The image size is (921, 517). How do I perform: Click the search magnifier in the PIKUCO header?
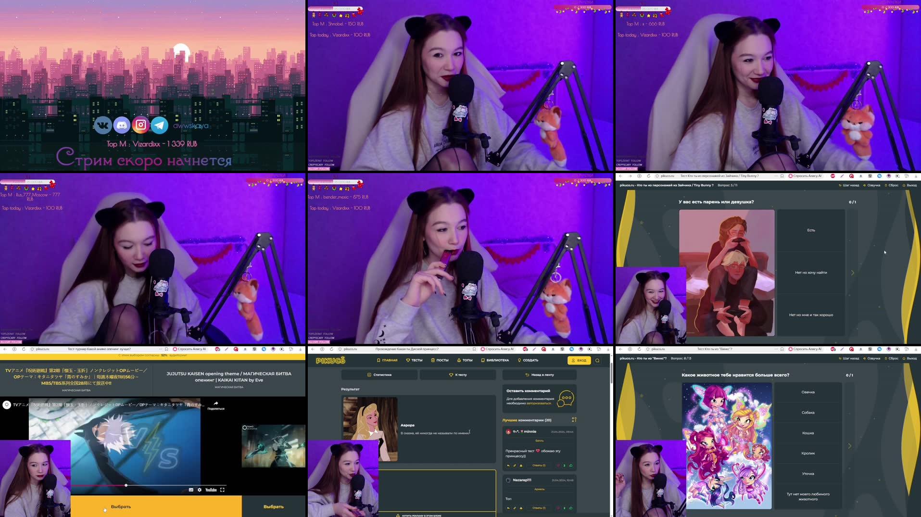point(597,360)
